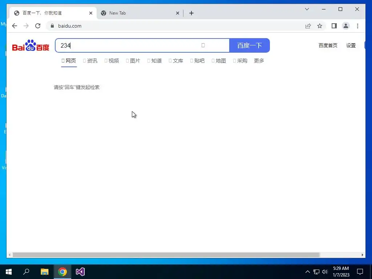Close the Baidu tab
372x279 pixels.
90,13
